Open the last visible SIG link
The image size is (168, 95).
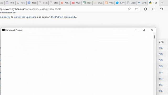pyautogui.click(x=161, y=91)
